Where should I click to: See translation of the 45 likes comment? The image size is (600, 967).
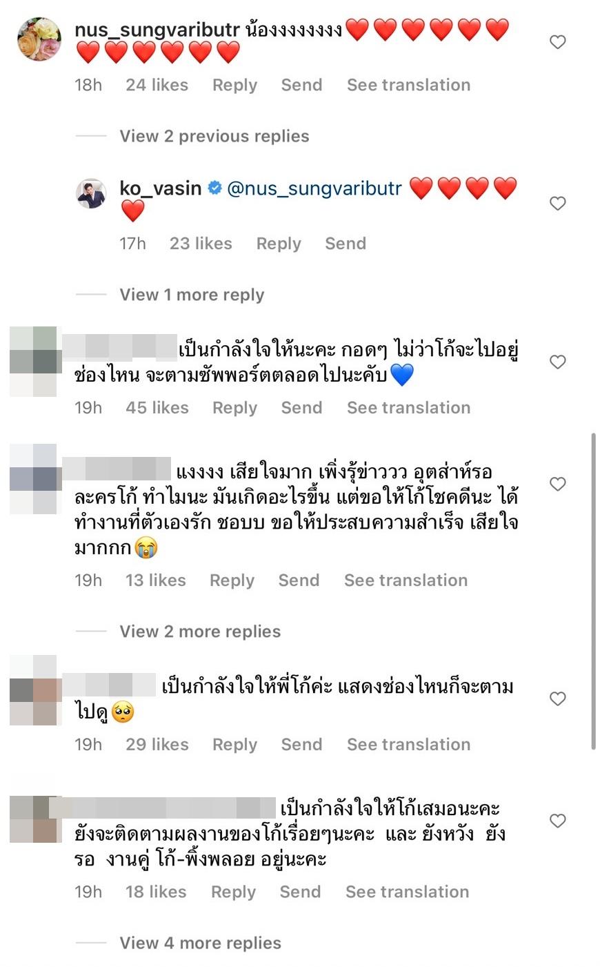tap(408, 408)
